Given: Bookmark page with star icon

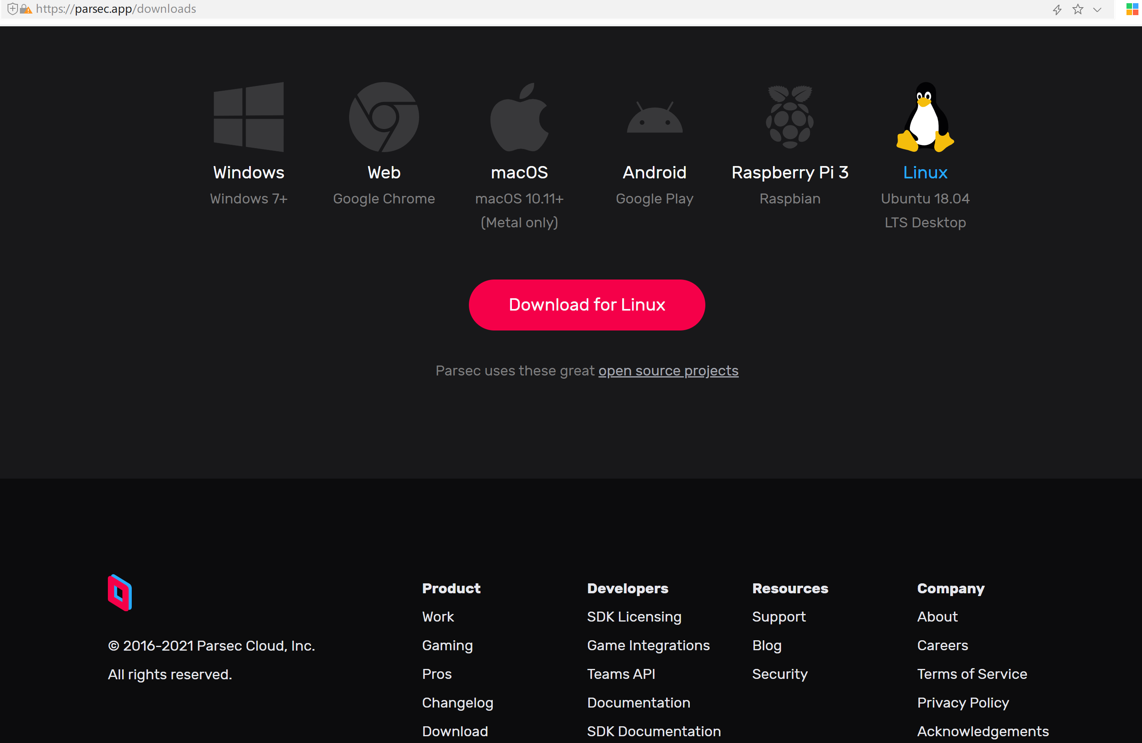Looking at the screenshot, I should (x=1078, y=9).
